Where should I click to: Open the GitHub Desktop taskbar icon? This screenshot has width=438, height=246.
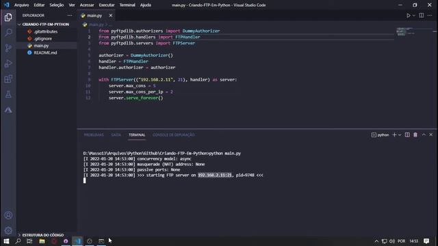66,241
